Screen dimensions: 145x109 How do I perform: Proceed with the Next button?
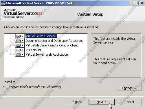102,102
